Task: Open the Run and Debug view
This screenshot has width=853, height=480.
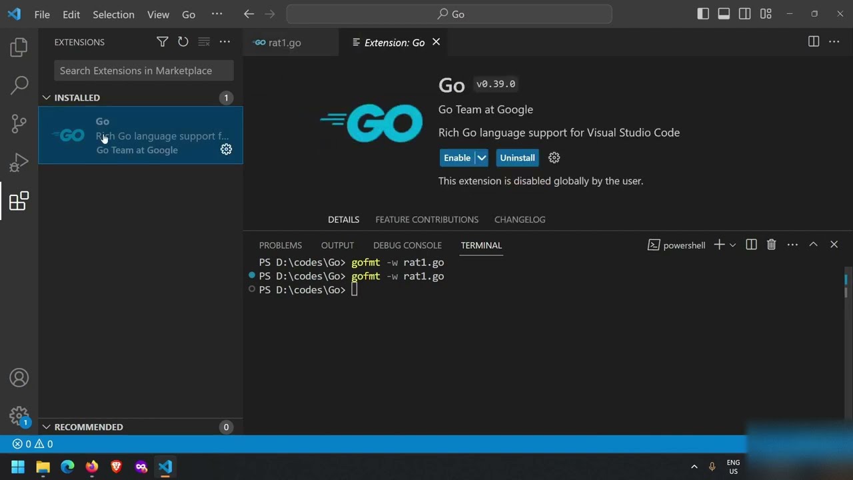Action: [19, 162]
